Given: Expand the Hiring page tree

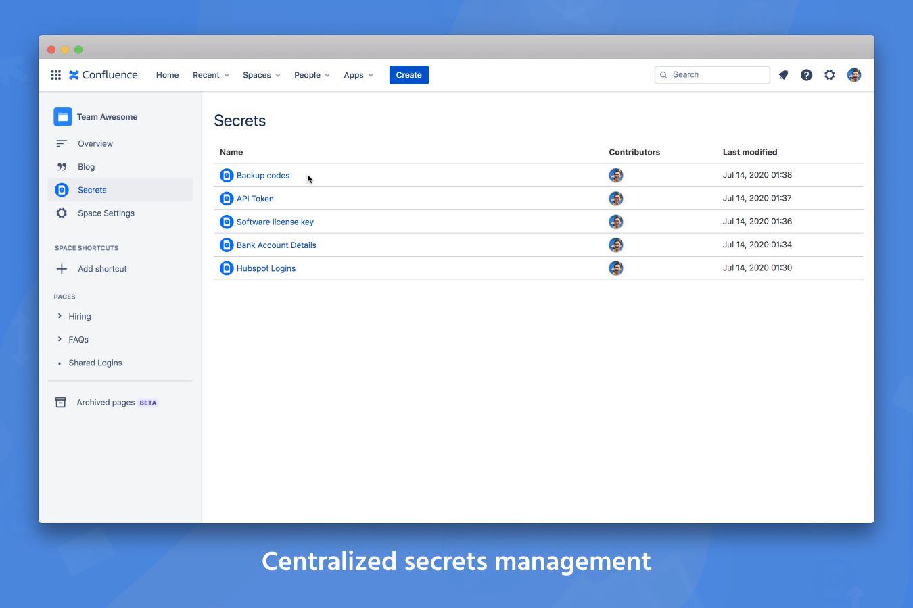Looking at the screenshot, I should (60, 316).
